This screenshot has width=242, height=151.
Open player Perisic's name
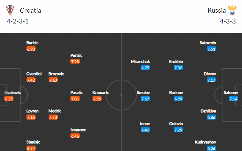76,56
